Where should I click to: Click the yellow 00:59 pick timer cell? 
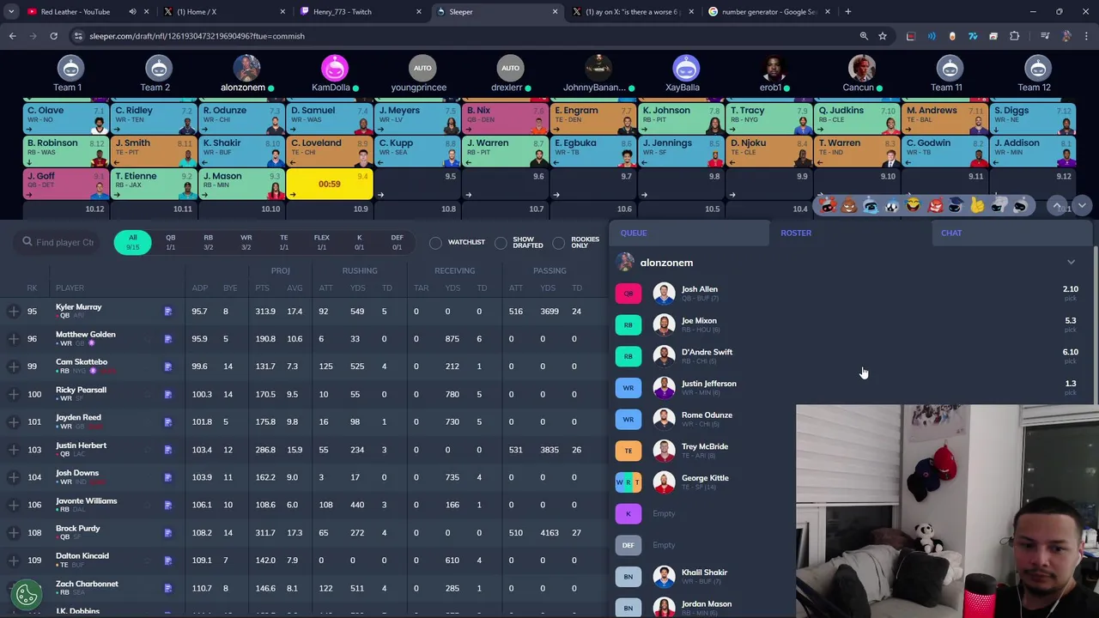click(330, 184)
